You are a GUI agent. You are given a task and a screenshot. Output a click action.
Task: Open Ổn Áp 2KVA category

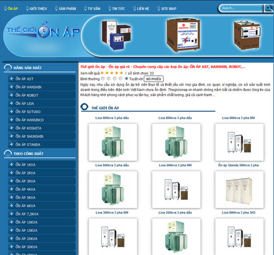(42, 173)
